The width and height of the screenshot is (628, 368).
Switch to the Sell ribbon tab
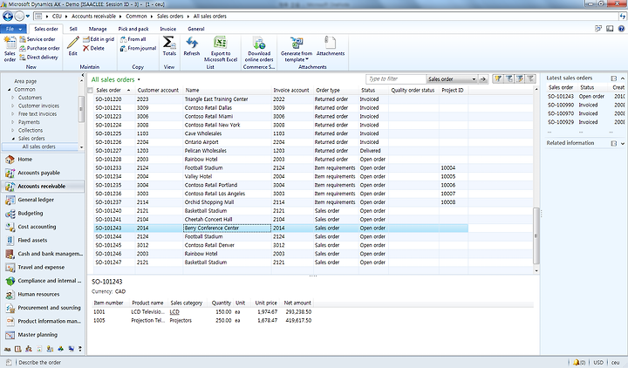click(73, 29)
